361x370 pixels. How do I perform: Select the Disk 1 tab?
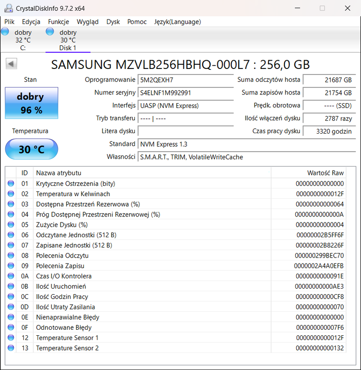pos(68,40)
